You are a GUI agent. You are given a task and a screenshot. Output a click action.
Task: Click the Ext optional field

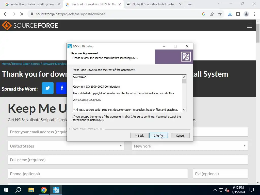tap(220, 174)
